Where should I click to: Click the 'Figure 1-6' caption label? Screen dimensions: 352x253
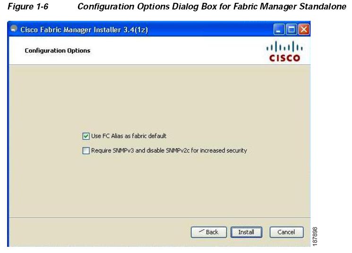click(28, 7)
